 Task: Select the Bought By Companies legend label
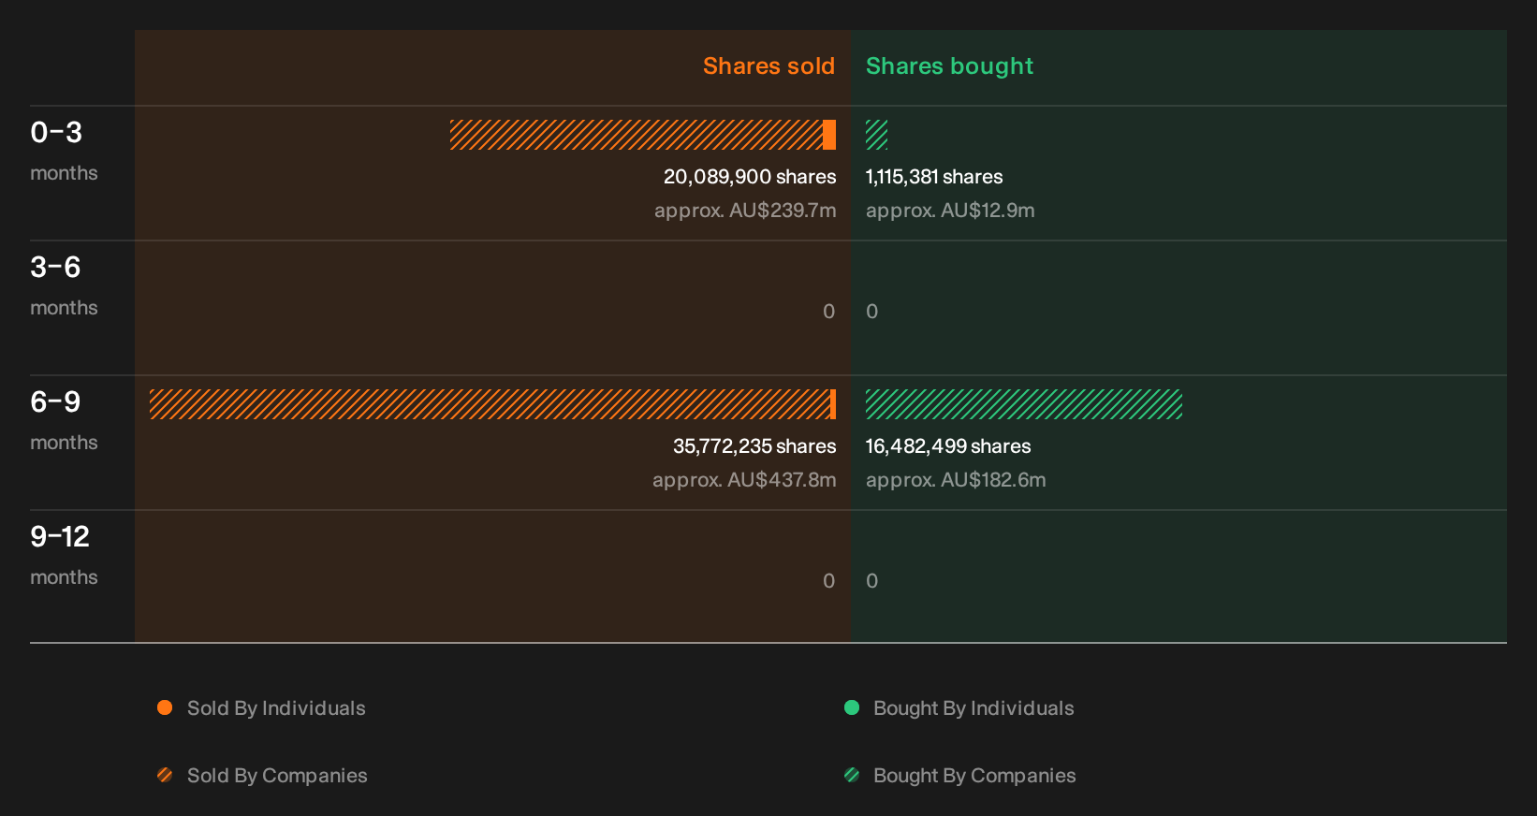coord(974,776)
